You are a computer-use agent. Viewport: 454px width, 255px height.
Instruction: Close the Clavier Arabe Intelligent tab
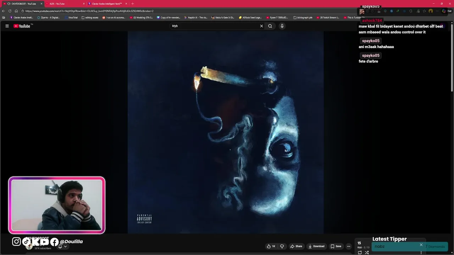(x=126, y=4)
